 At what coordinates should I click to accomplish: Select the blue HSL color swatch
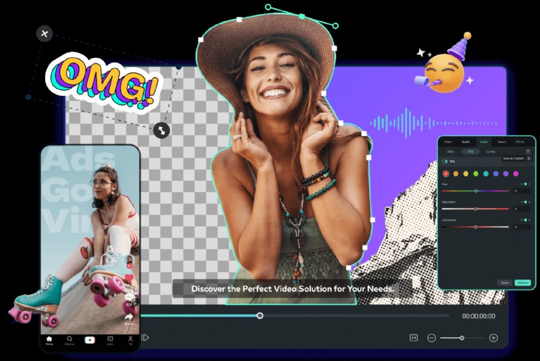coord(496,174)
